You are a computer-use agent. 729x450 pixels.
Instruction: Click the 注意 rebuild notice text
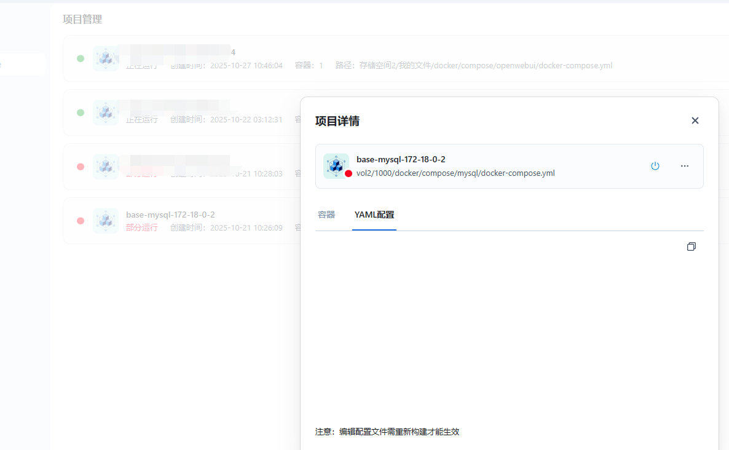point(387,432)
